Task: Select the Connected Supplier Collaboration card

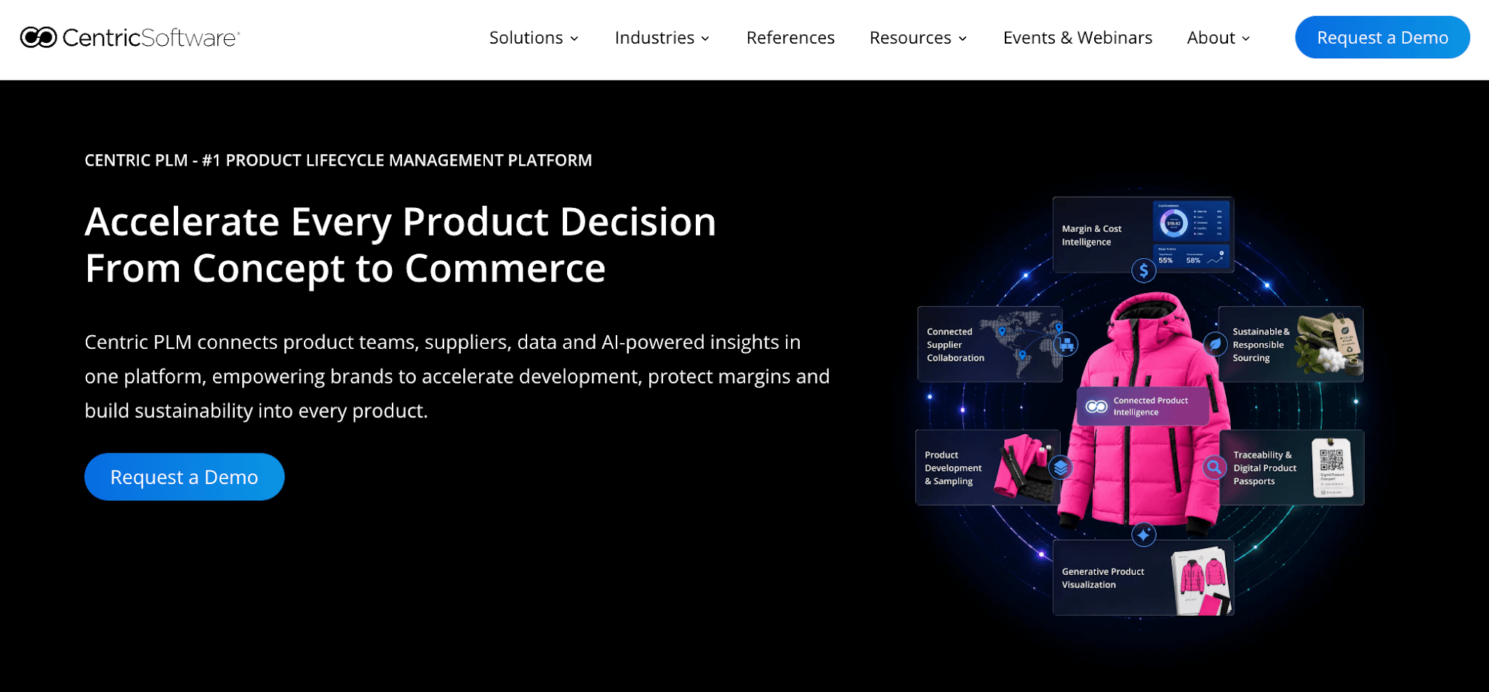Action: [x=990, y=345]
